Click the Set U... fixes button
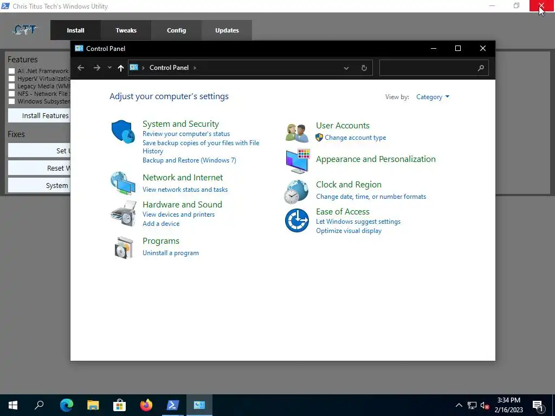 click(x=39, y=151)
